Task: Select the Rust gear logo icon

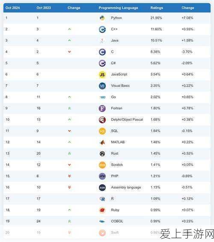Action: pos(102,153)
